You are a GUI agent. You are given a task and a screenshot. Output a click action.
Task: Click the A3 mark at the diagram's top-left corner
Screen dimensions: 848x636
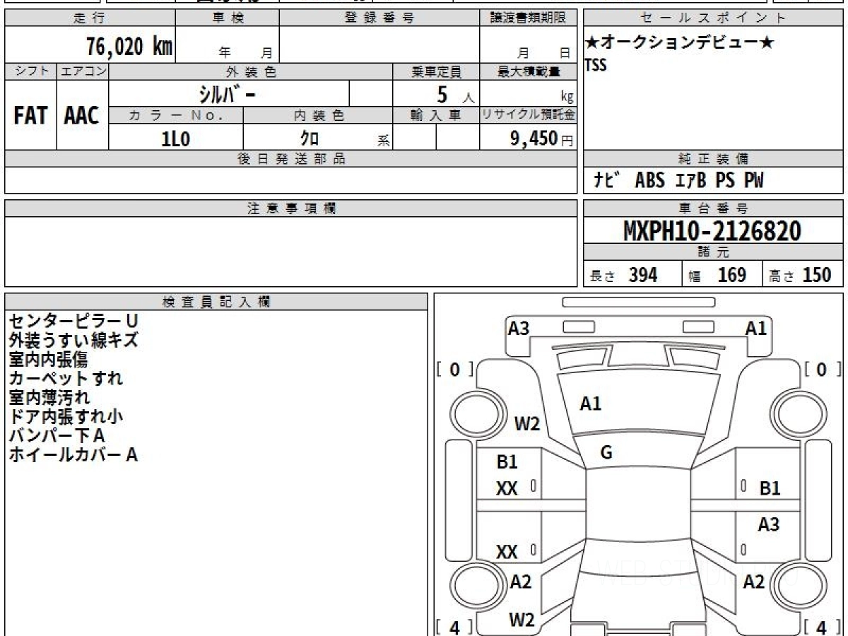coord(519,329)
